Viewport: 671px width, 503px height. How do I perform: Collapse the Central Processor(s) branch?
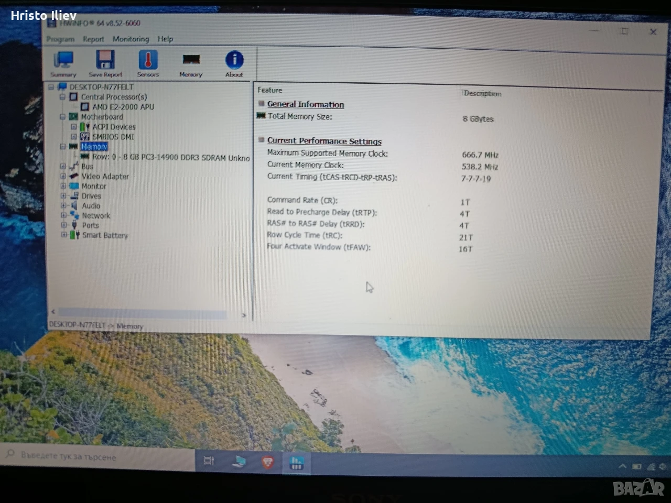point(62,97)
